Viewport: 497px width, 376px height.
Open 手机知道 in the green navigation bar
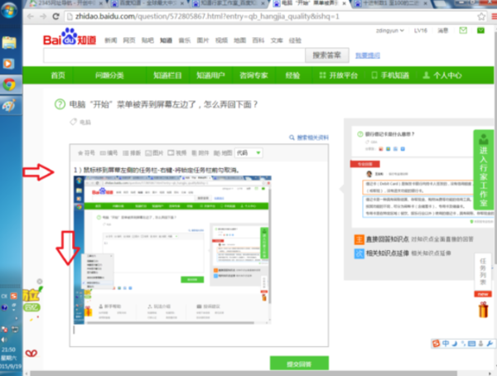point(390,75)
